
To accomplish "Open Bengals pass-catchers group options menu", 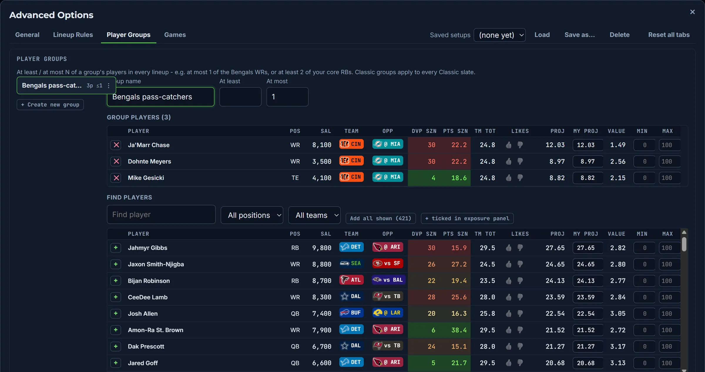I will tap(109, 85).
